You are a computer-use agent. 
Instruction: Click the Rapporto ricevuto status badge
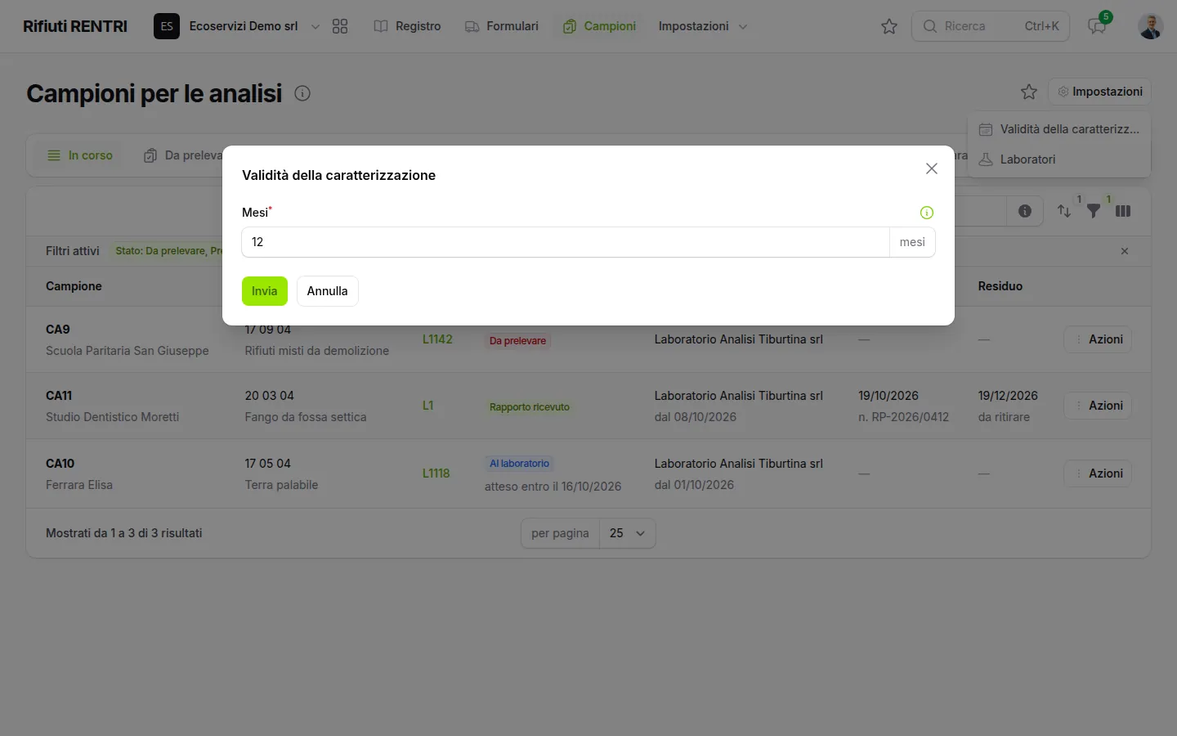tap(530, 407)
